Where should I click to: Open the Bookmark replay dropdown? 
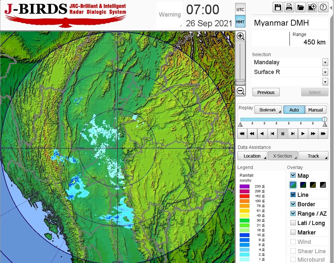[268, 110]
